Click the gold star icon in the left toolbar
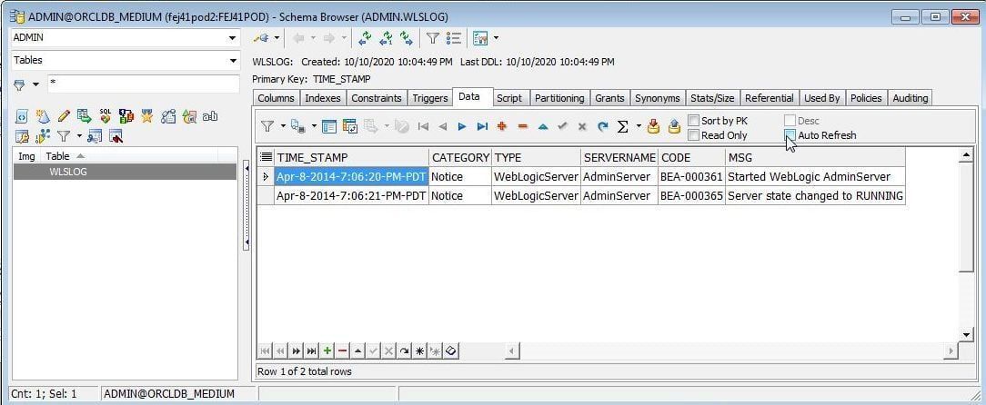Screen dimensions: 986x405 coord(147,115)
